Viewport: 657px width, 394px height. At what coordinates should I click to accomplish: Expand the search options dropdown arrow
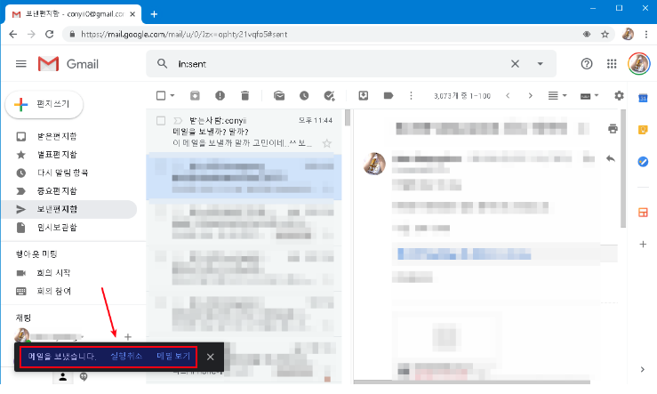[540, 64]
